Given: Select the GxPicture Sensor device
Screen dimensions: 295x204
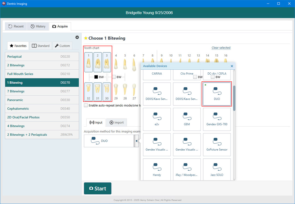Looking at the screenshot, I should [x=217, y=144].
